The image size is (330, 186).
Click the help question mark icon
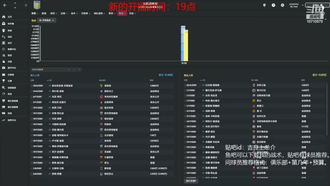pos(273,5)
